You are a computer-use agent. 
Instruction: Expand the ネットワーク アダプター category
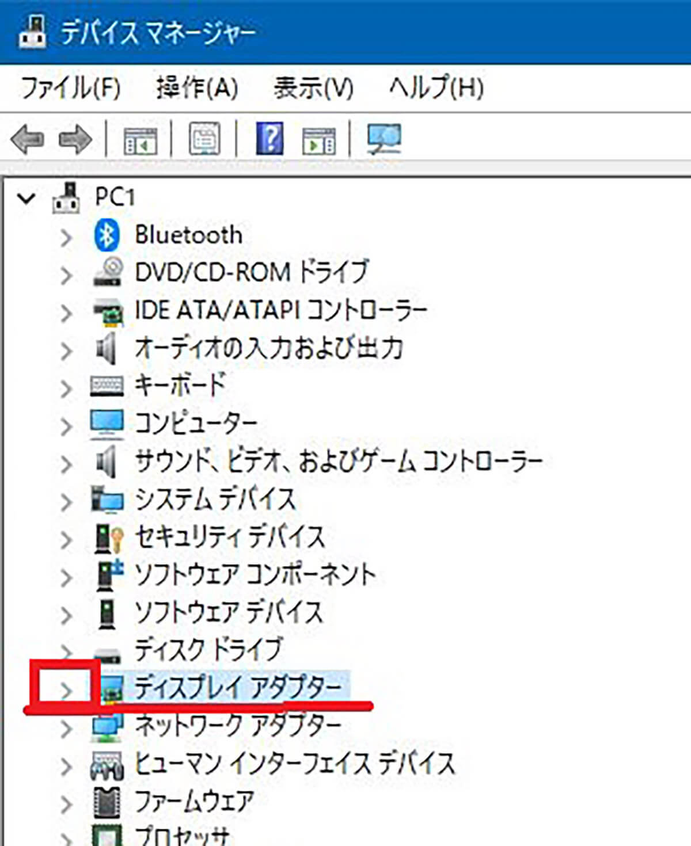(x=67, y=729)
